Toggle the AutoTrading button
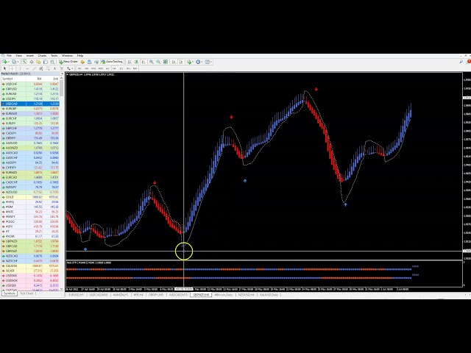This screenshot has height=353, width=471. pyautogui.click(x=113, y=62)
